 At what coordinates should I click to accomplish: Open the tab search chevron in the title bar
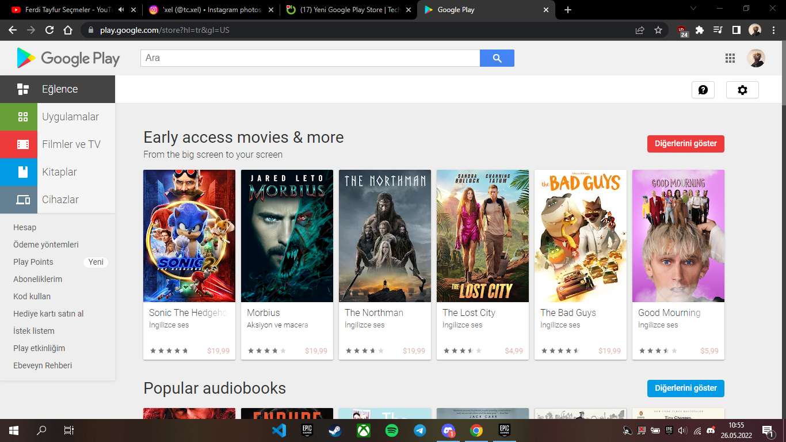click(693, 9)
